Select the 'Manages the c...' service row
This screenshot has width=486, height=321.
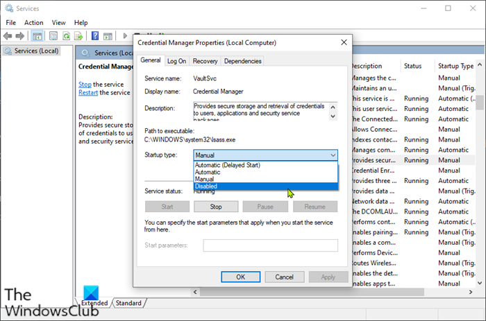click(414, 78)
